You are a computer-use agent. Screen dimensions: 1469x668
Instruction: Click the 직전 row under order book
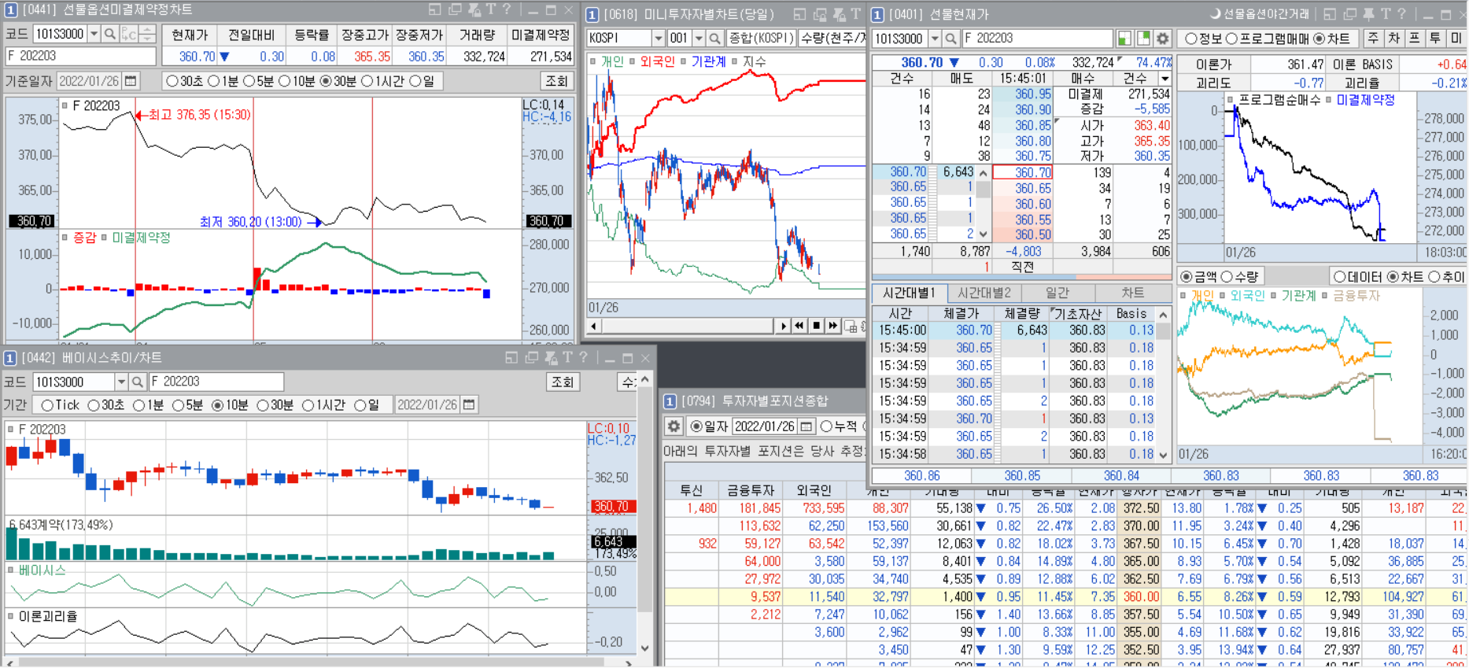[x=1022, y=267]
